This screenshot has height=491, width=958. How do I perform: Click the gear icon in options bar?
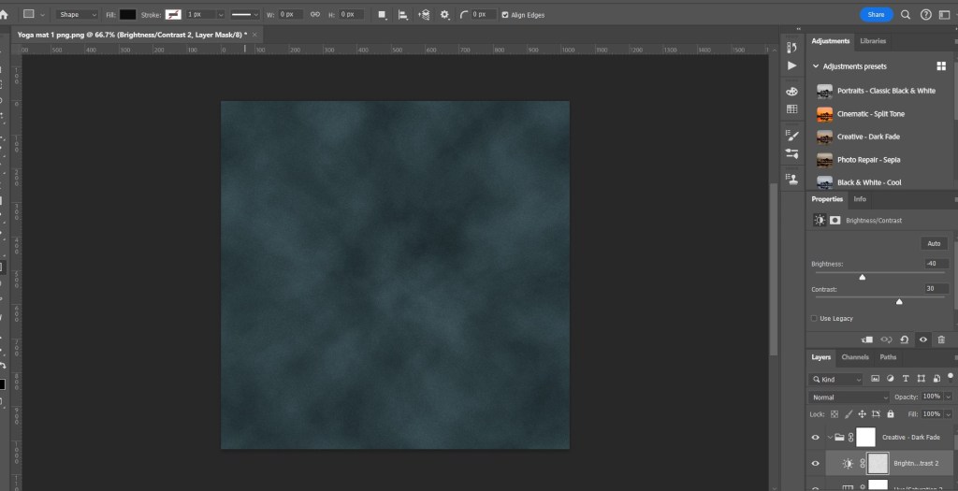444,15
